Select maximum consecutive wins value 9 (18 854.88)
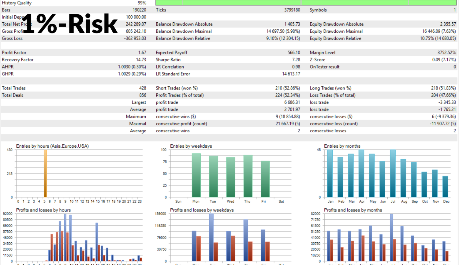 coord(288,116)
